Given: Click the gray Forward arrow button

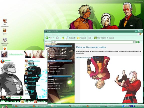Looking at the screenshot, I should pos(57,38).
